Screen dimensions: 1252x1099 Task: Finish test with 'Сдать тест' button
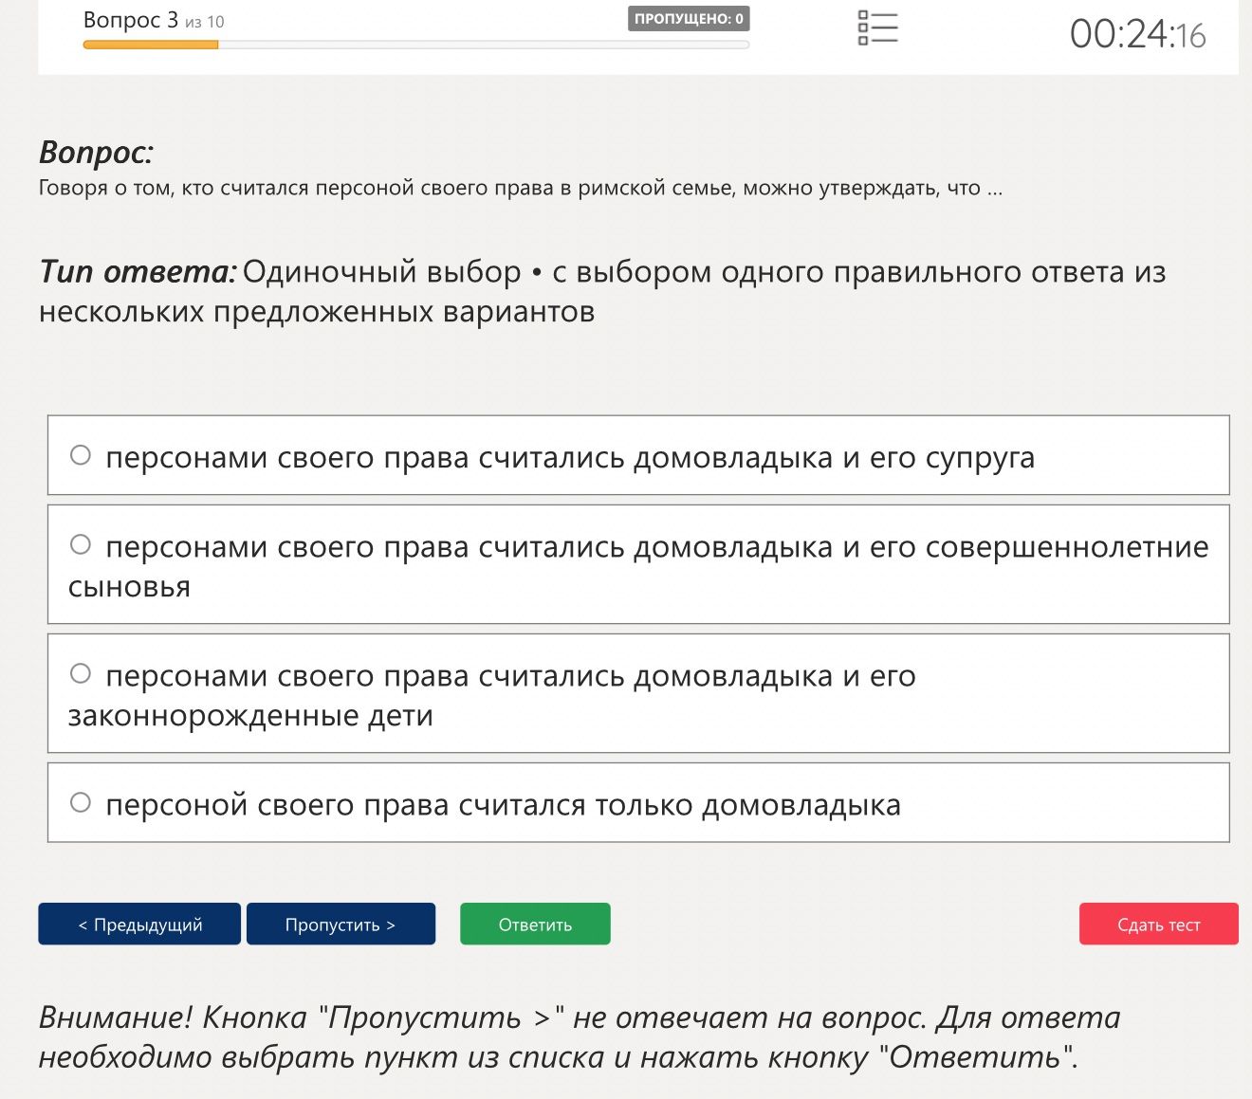(1159, 924)
